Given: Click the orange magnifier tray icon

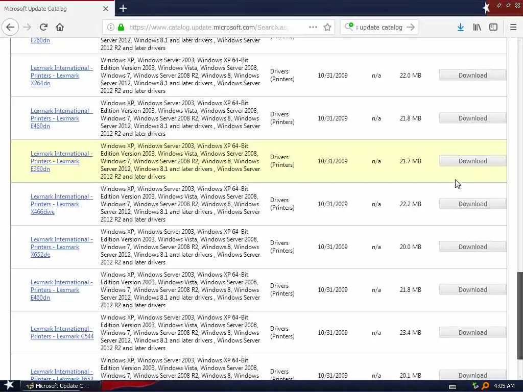Looking at the screenshot, I should tap(485, 386).
